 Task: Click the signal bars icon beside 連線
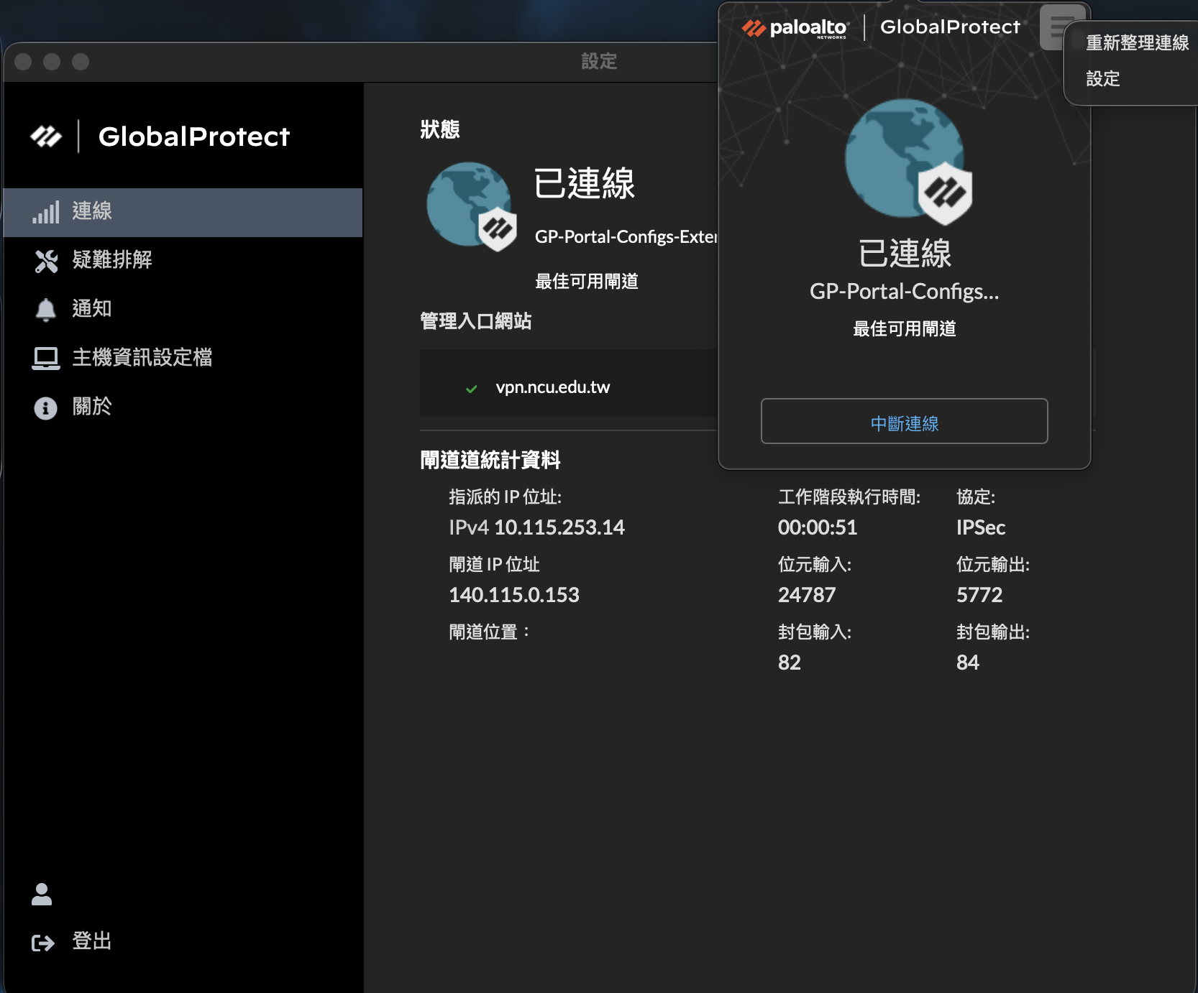pyautogui.click(x=46, y=213)
